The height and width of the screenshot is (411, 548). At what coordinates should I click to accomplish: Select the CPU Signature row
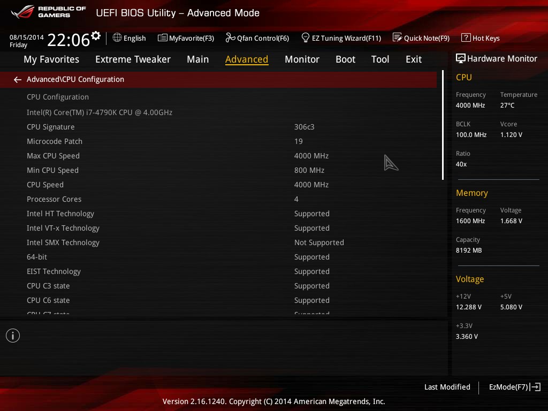tap(218, 127)
